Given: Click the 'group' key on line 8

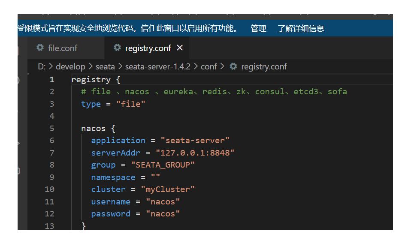Looking at the screenshot, I should click(103, 165).
